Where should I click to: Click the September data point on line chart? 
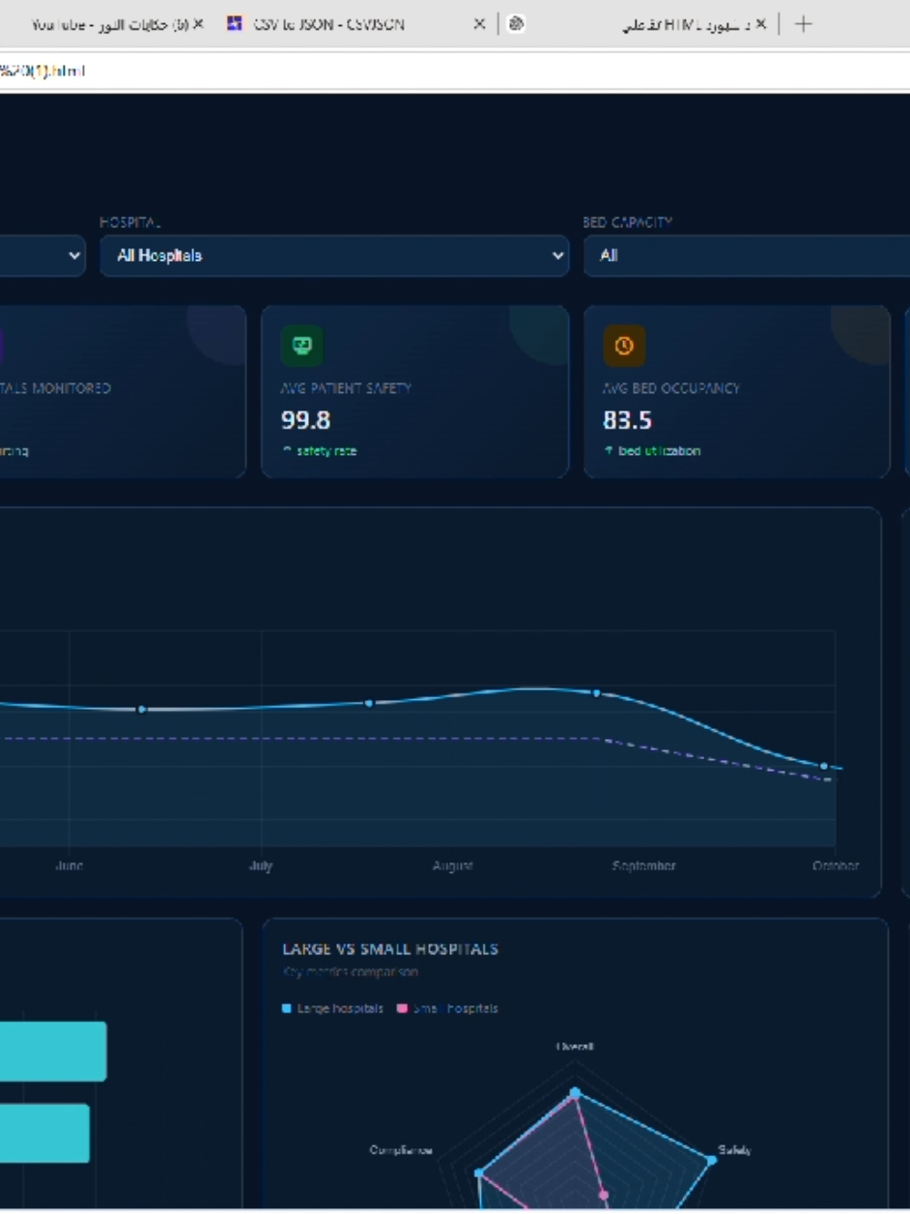point(596,693)
